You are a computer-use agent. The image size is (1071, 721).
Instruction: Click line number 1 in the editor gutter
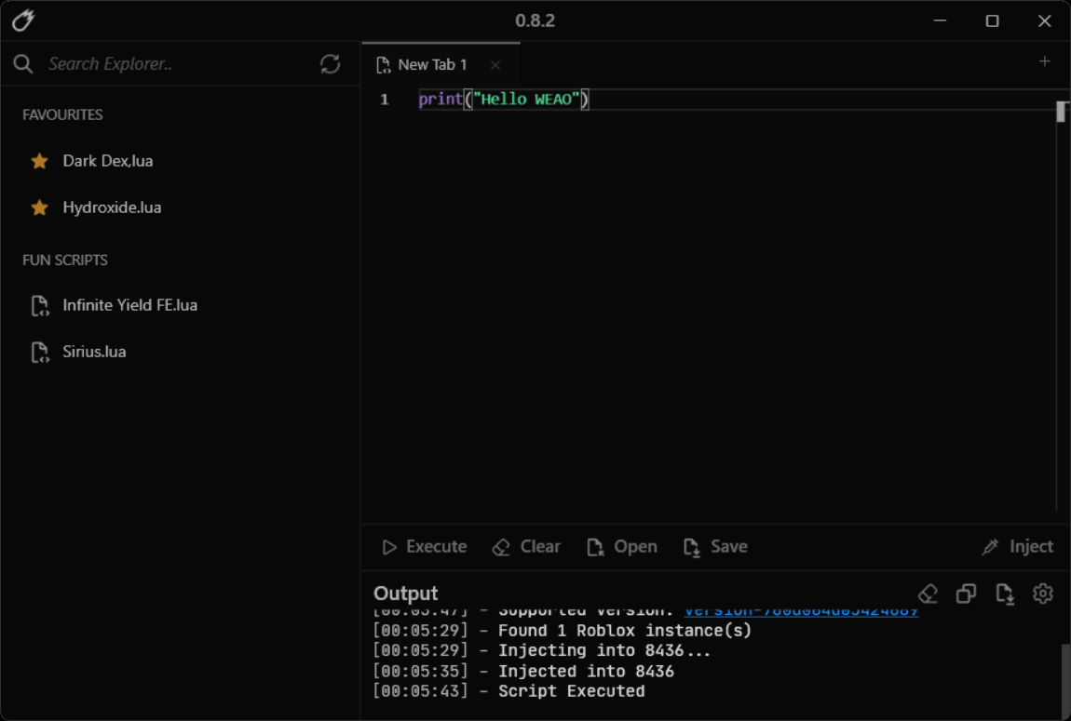click(385, 100)
